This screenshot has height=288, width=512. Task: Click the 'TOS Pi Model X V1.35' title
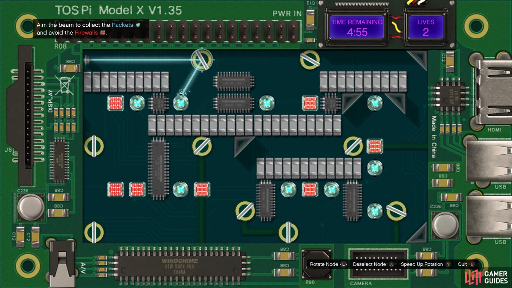click(x=119, y=10)
